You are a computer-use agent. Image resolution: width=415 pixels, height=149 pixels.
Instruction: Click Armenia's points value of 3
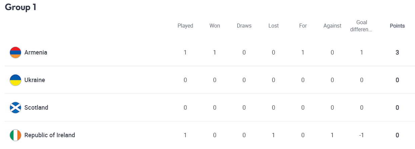click(397, 52)
